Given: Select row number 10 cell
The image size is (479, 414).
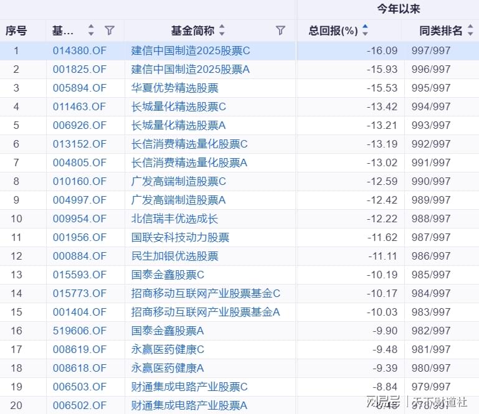Looking at the screenshot, I should (16, 219).
